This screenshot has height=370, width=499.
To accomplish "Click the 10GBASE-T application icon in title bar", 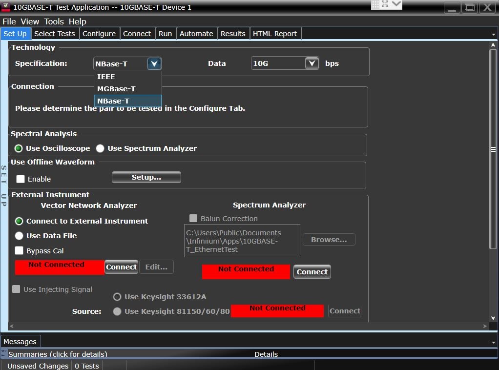I will coord(5,7).
